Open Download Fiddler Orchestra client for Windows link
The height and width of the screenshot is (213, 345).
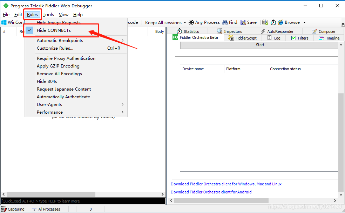226,184
